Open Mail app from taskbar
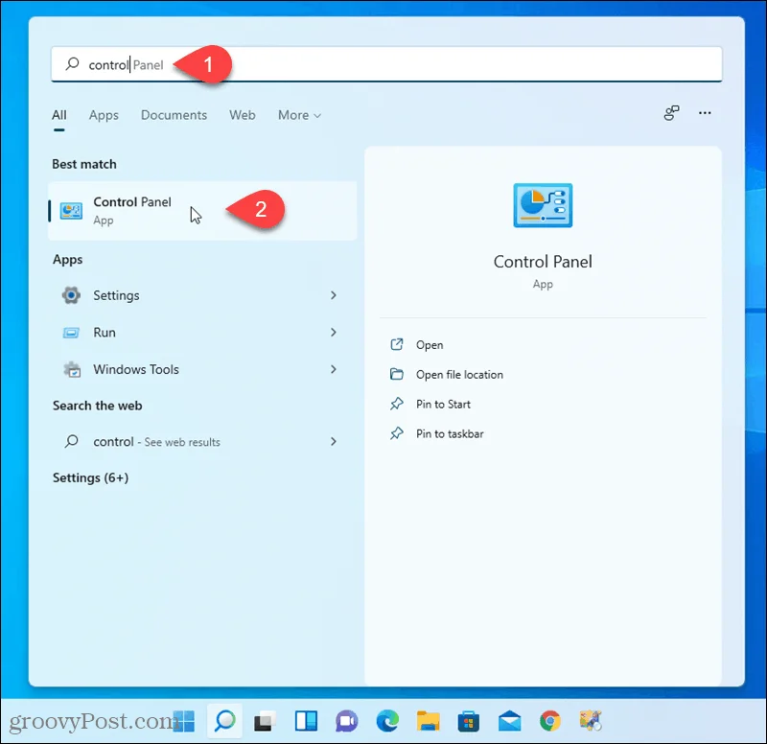767x744 pixels. pyautogui.click(x=510, y=722)
